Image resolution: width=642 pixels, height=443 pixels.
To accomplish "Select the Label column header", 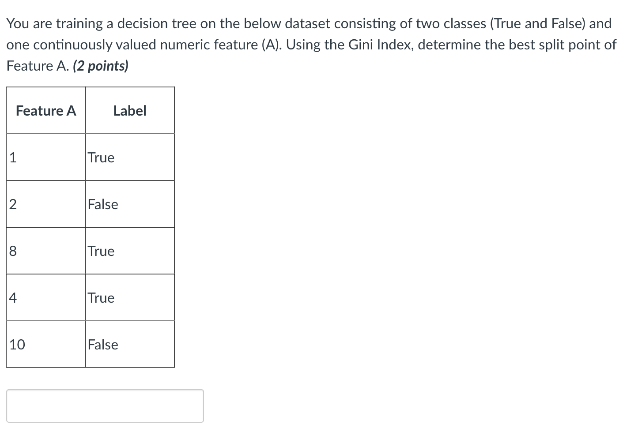I will [129, 111].
